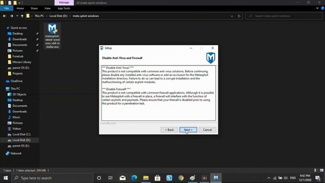325x183 pixels.
Task: Go up one folder level
Action: point(22,16)
